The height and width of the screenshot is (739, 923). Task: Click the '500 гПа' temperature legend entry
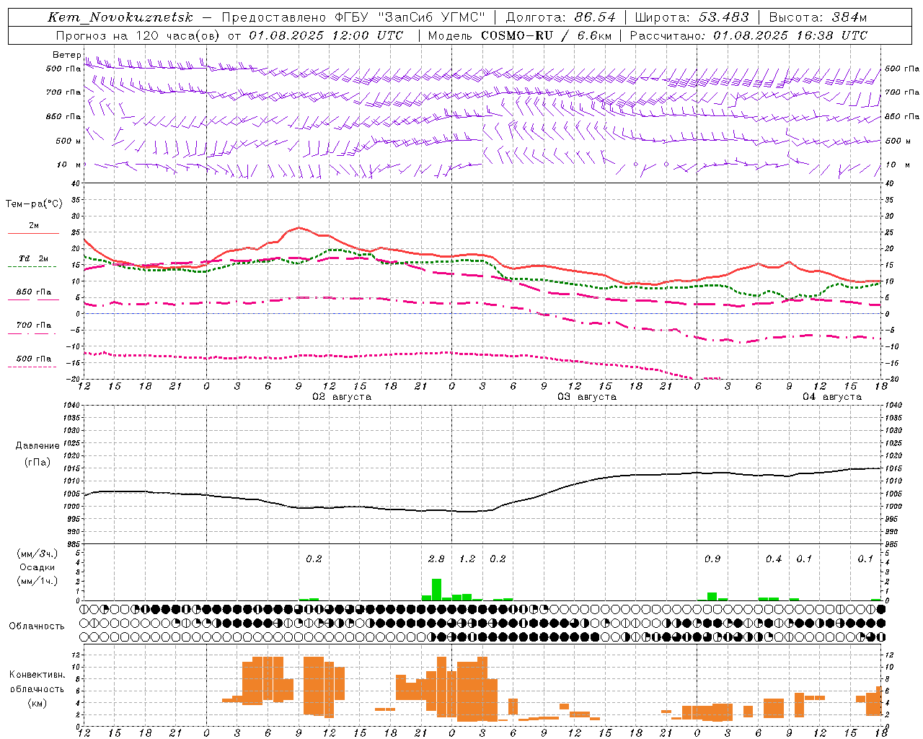click(x=33, y=359)
